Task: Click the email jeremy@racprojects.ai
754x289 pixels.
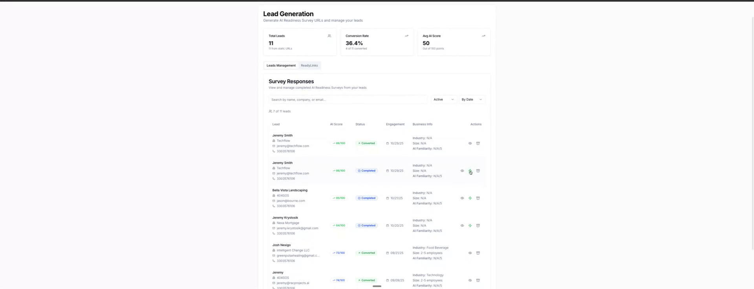Action: point(293,283)
